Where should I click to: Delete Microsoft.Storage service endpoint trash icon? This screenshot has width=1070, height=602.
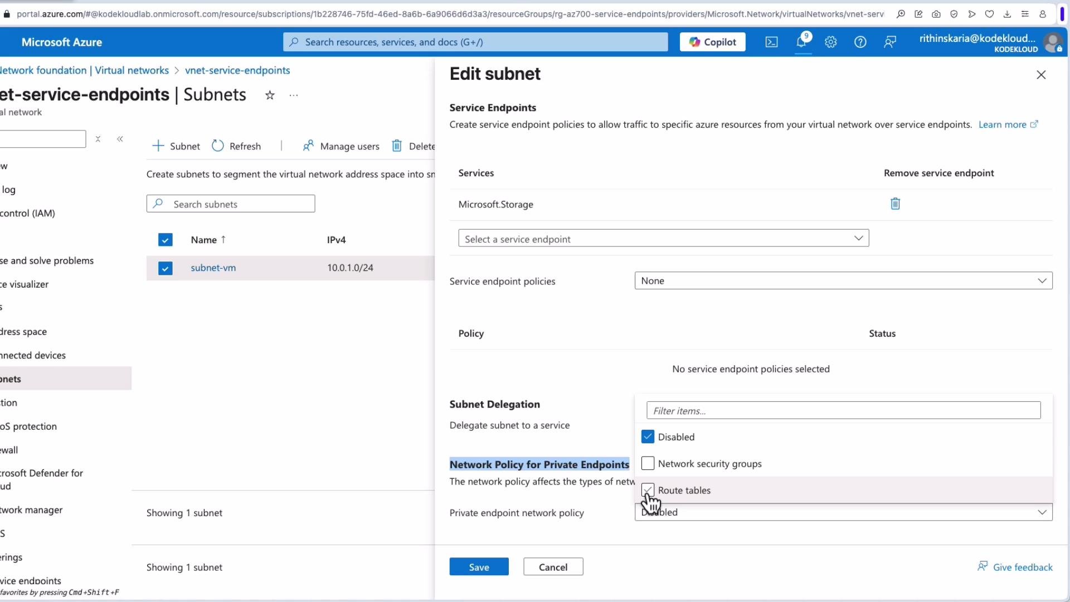[x=895, y=204]
